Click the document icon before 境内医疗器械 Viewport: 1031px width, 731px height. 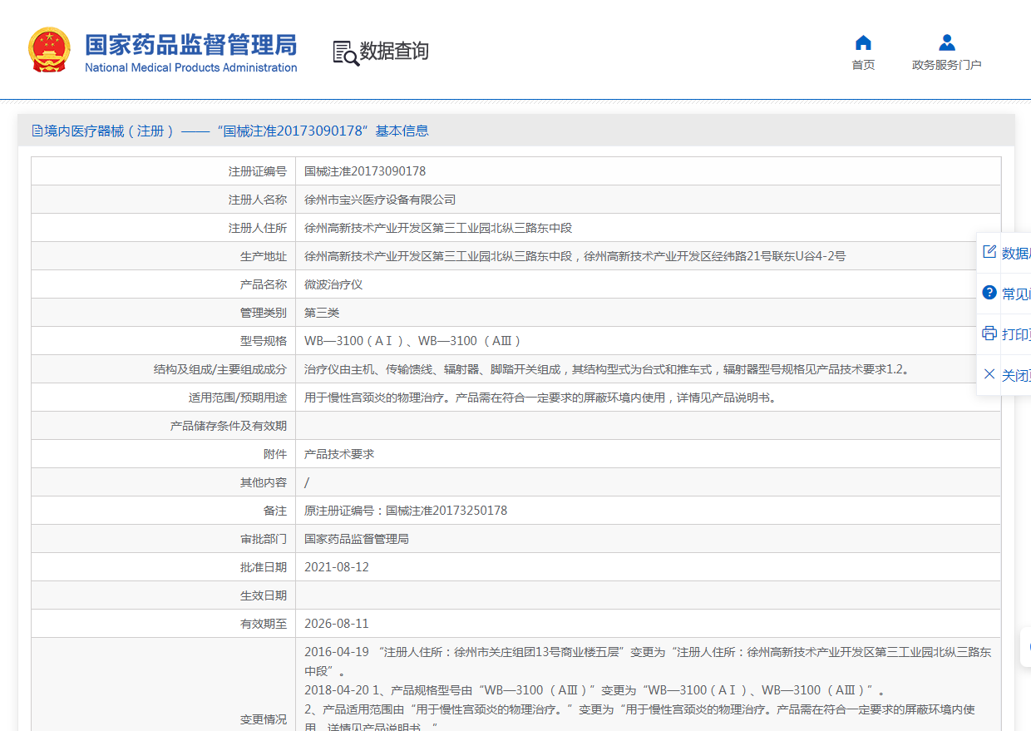(x=37, y=131)
